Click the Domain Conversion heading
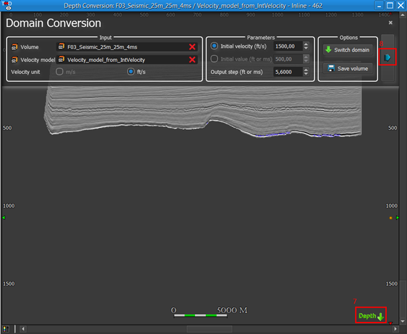 (53, 23)
